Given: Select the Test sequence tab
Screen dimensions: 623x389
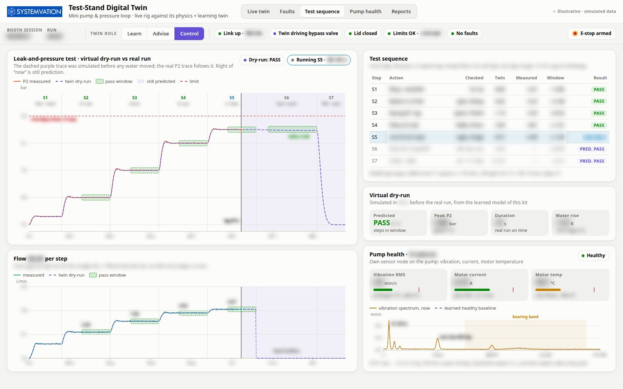Looking at the screenshot, I should point(322,12).
